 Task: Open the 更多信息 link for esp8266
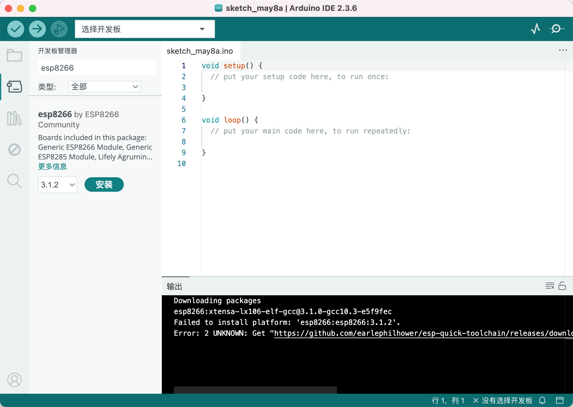click(53, 167)
